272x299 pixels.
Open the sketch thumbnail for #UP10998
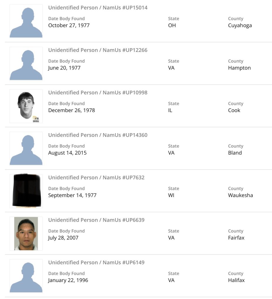(26, 106)
